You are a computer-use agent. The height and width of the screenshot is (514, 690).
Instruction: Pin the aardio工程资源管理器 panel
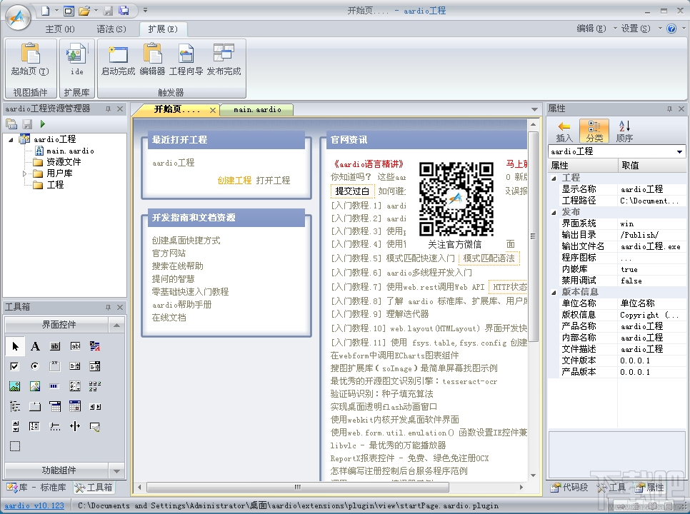click(108, 109)
